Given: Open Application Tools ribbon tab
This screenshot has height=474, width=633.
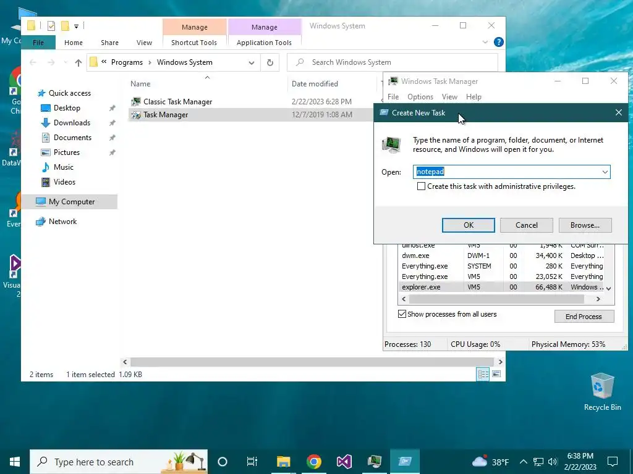Looking at the screenshot, I should click(x=264, y=43).
